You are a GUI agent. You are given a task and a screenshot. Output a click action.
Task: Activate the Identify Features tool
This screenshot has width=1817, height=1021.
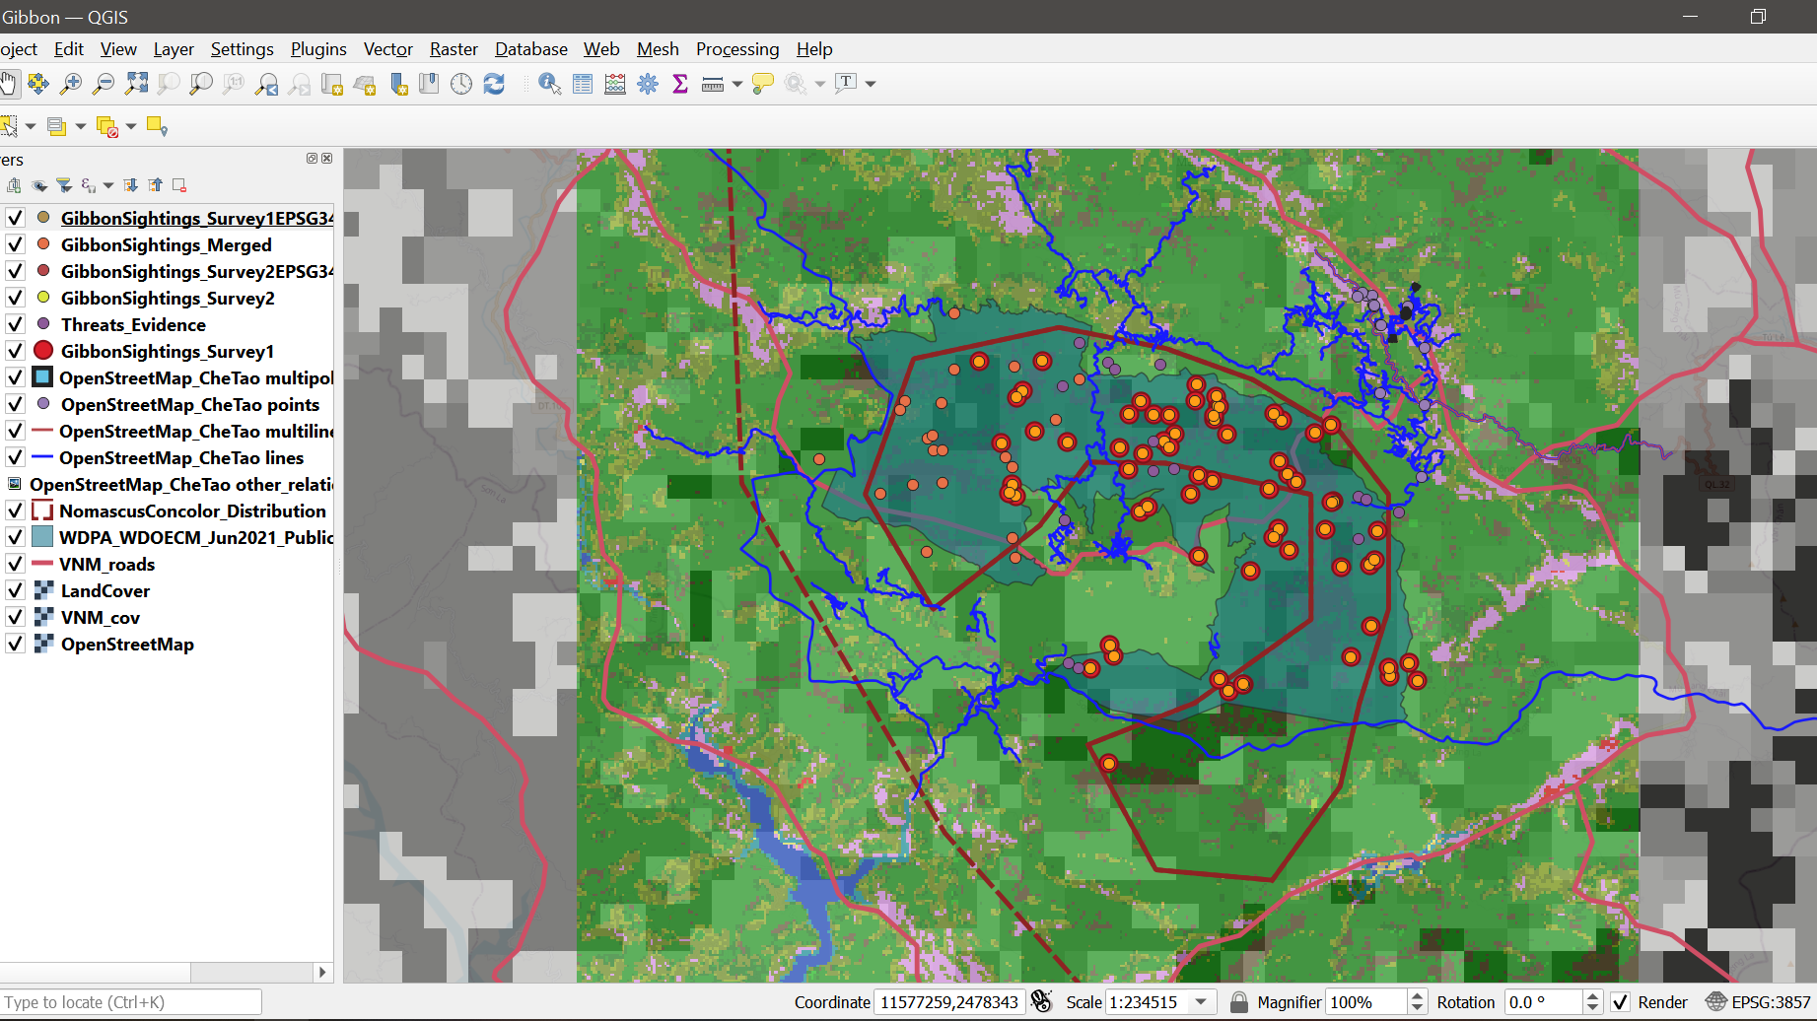(x=549, y=85)
